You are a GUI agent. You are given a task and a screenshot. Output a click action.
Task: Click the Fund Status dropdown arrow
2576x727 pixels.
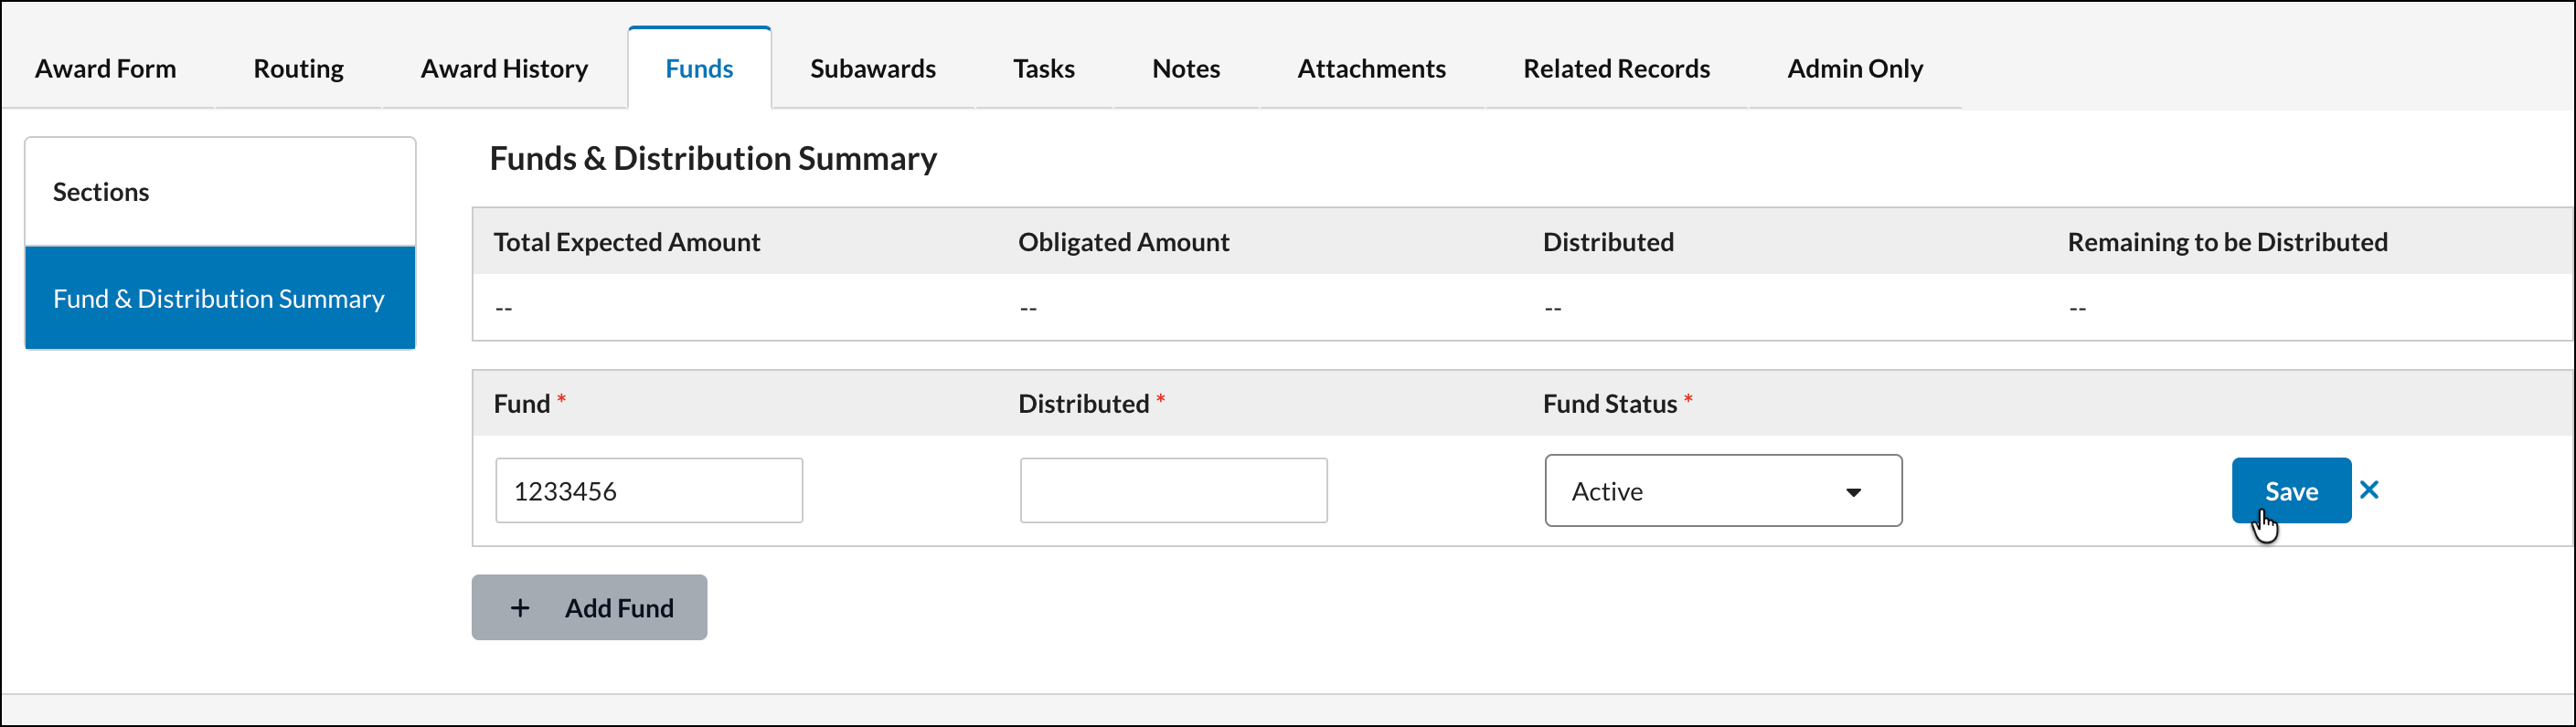[1853, 491]
